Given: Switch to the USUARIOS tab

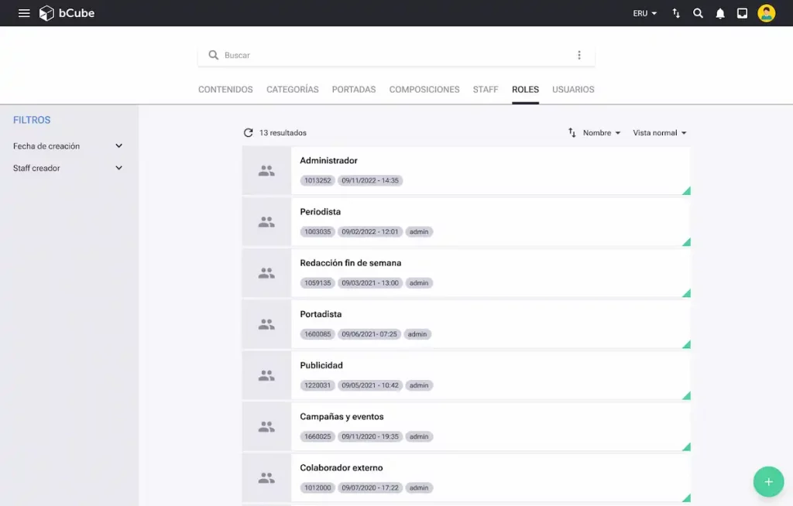Looking at the screenshot, I should (x=573, y=90).
